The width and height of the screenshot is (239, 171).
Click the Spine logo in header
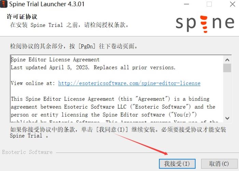[205, 24]
